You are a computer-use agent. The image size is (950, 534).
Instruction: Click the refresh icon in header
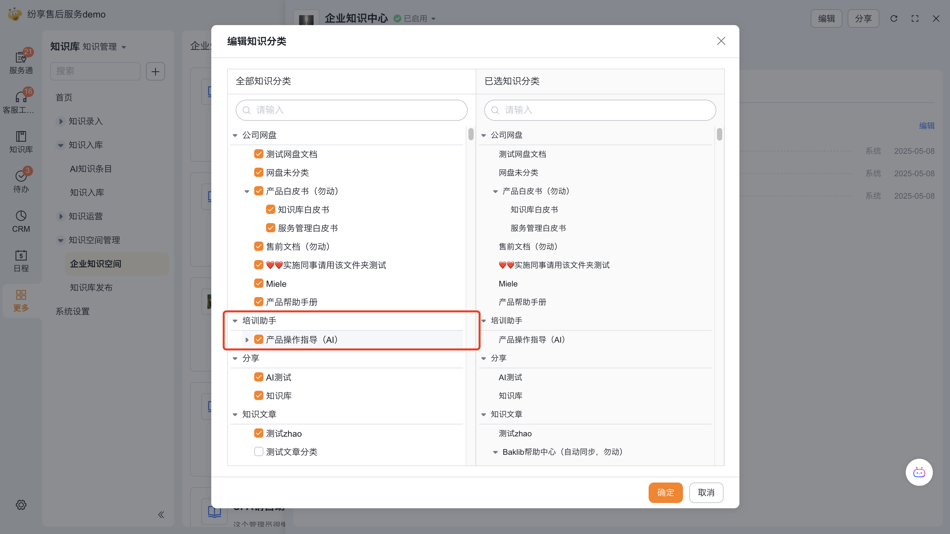tap(894, 18)
